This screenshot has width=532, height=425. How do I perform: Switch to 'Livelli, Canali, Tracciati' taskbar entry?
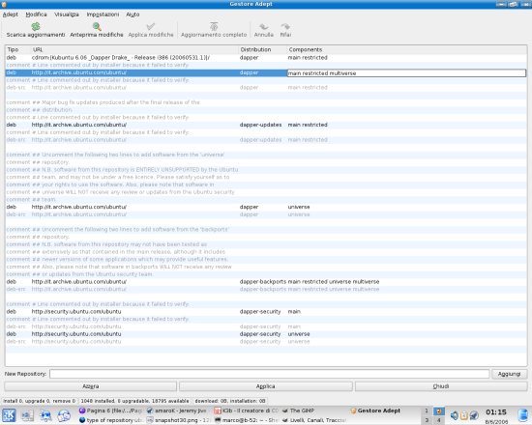314,420
